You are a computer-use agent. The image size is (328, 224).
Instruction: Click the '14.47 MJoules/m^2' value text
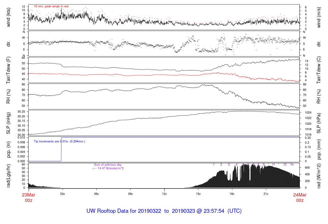tap(109, 168)
